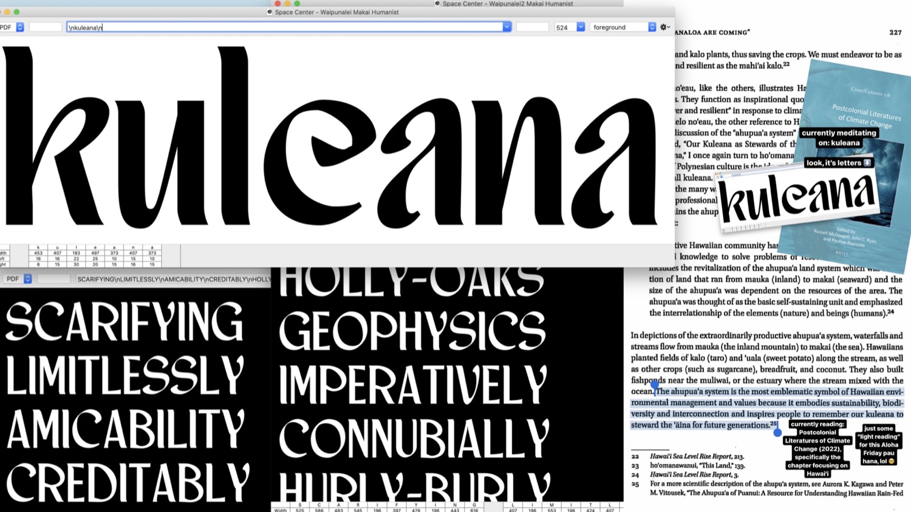911x512 pixels.
Task: Select the width cell 453 for k
Action: click(38, 253)
